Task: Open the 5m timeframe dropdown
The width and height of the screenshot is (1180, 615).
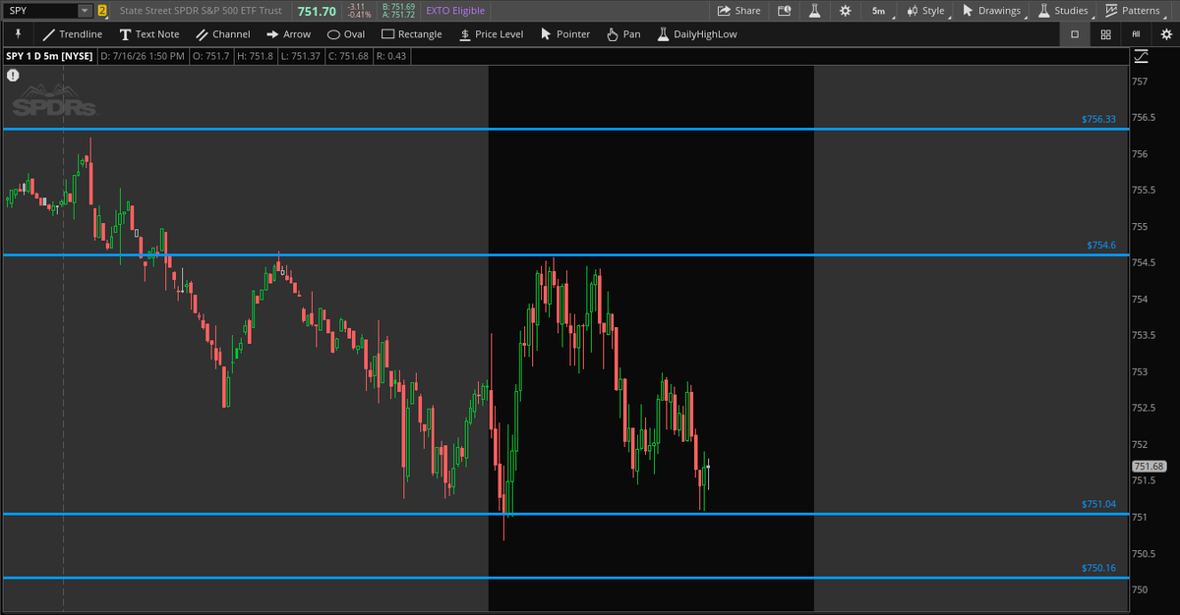Action: click(879, 11)
